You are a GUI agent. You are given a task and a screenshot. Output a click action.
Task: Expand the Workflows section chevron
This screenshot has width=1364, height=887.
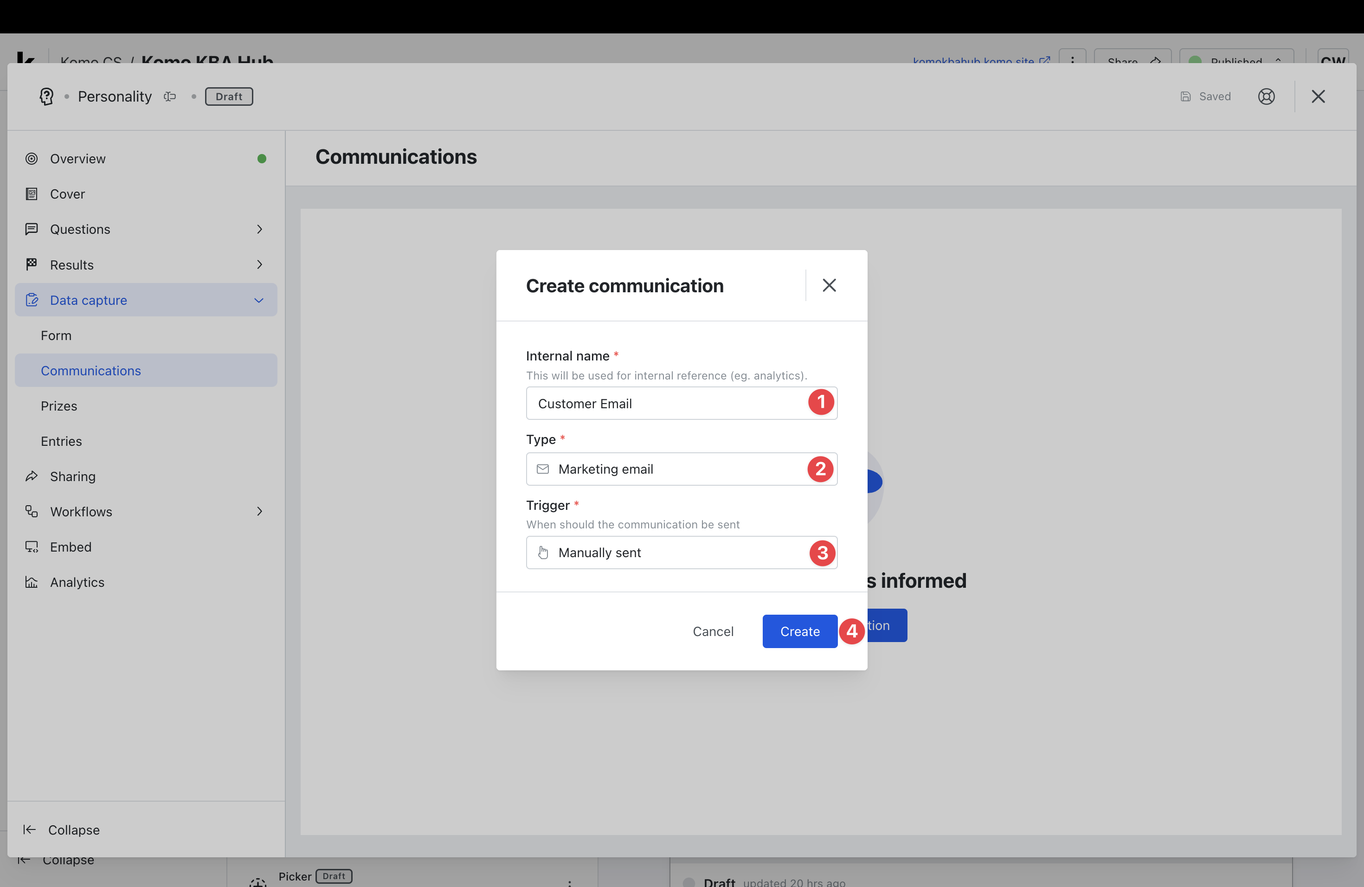[x=260, y=512]
